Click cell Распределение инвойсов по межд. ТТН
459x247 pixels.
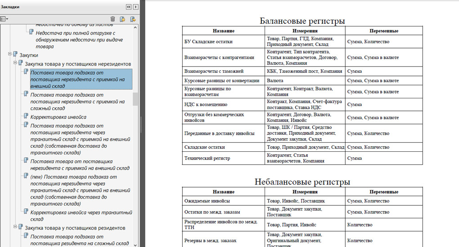(223, 225)
